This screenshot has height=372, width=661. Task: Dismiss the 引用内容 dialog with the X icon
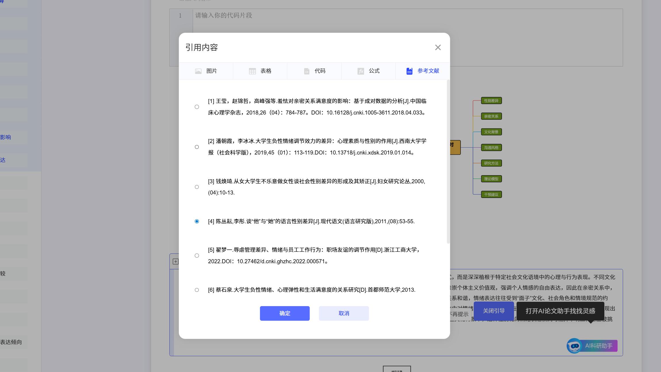coord(438,47)
